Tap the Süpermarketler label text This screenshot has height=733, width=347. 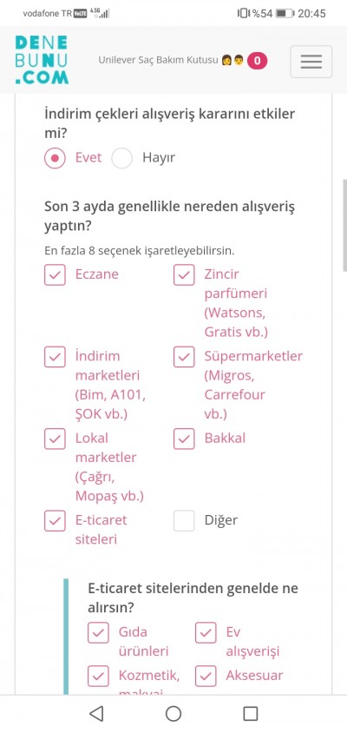tap(253, 356)
